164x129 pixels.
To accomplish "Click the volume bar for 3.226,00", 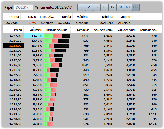I will point(53,65).
